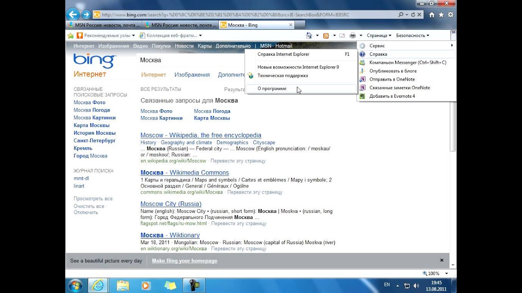Viewport: 522px width, 293px height.
Task: Refresh the page with the reload icon
Action: [x=413, y=15]
